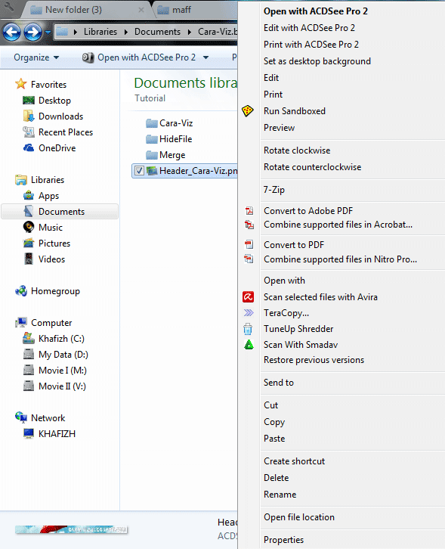Open recent locations dropdown beside Forward arrow
Image resolution: width=445 pixels, height=549 pixels.
(48, 33)
